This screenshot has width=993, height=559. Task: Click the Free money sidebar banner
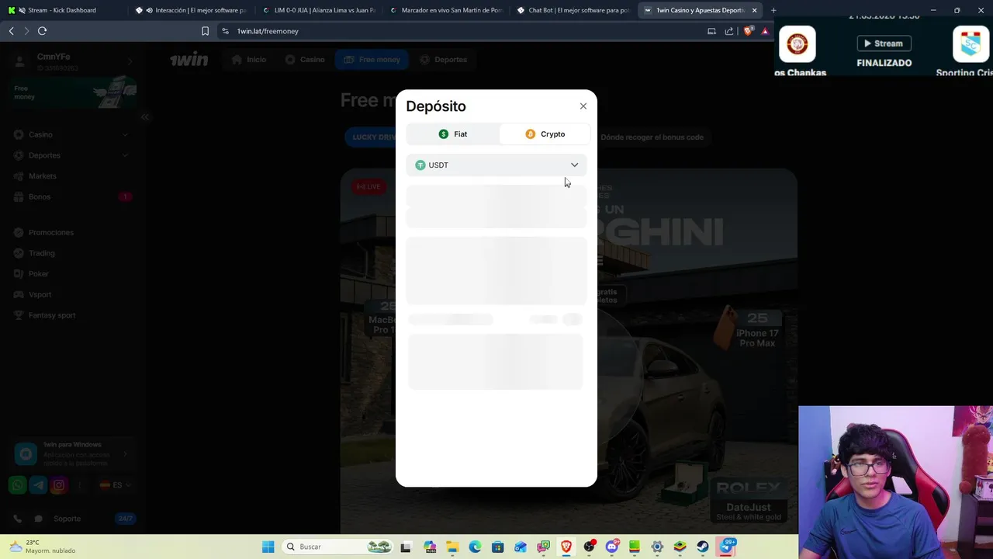74,92
